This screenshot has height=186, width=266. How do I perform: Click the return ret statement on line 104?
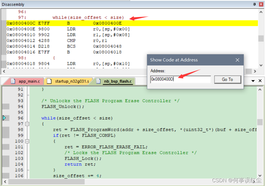(80, 164)
